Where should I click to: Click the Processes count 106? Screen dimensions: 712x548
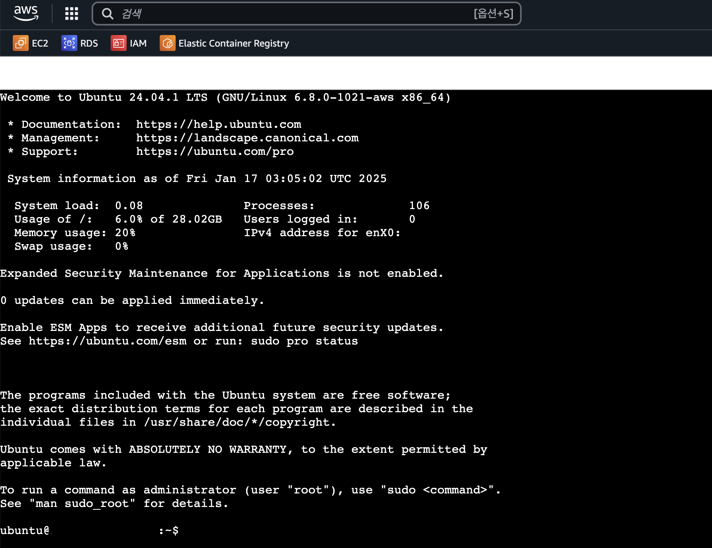pyautogui.click(x=419, y=206)
